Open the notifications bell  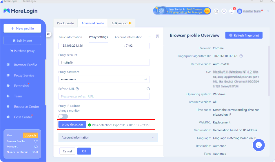[x=232, y=11]
